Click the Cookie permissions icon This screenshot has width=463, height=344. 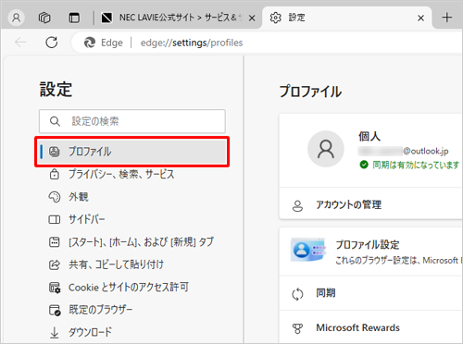click(x=55, y=288)
